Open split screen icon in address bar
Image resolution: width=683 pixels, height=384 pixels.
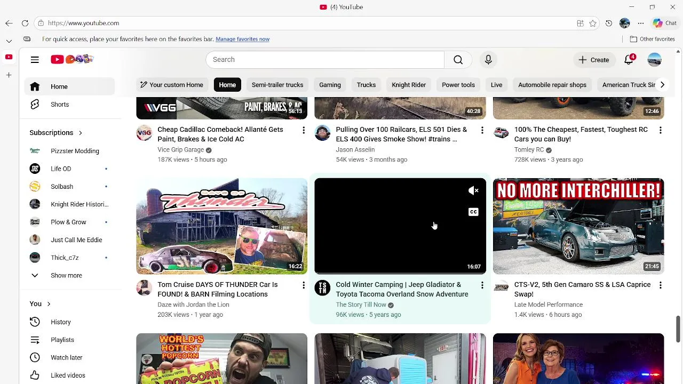(580, 23)
